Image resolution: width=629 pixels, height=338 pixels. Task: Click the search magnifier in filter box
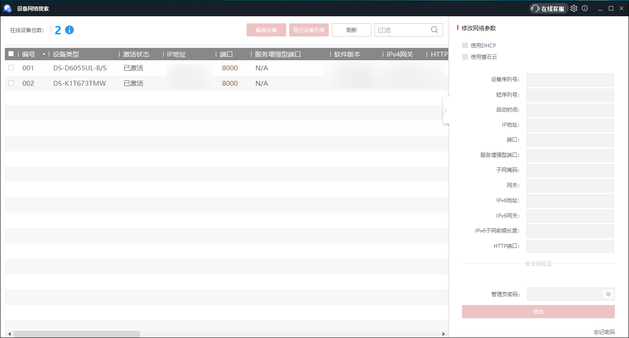point(434,30)
